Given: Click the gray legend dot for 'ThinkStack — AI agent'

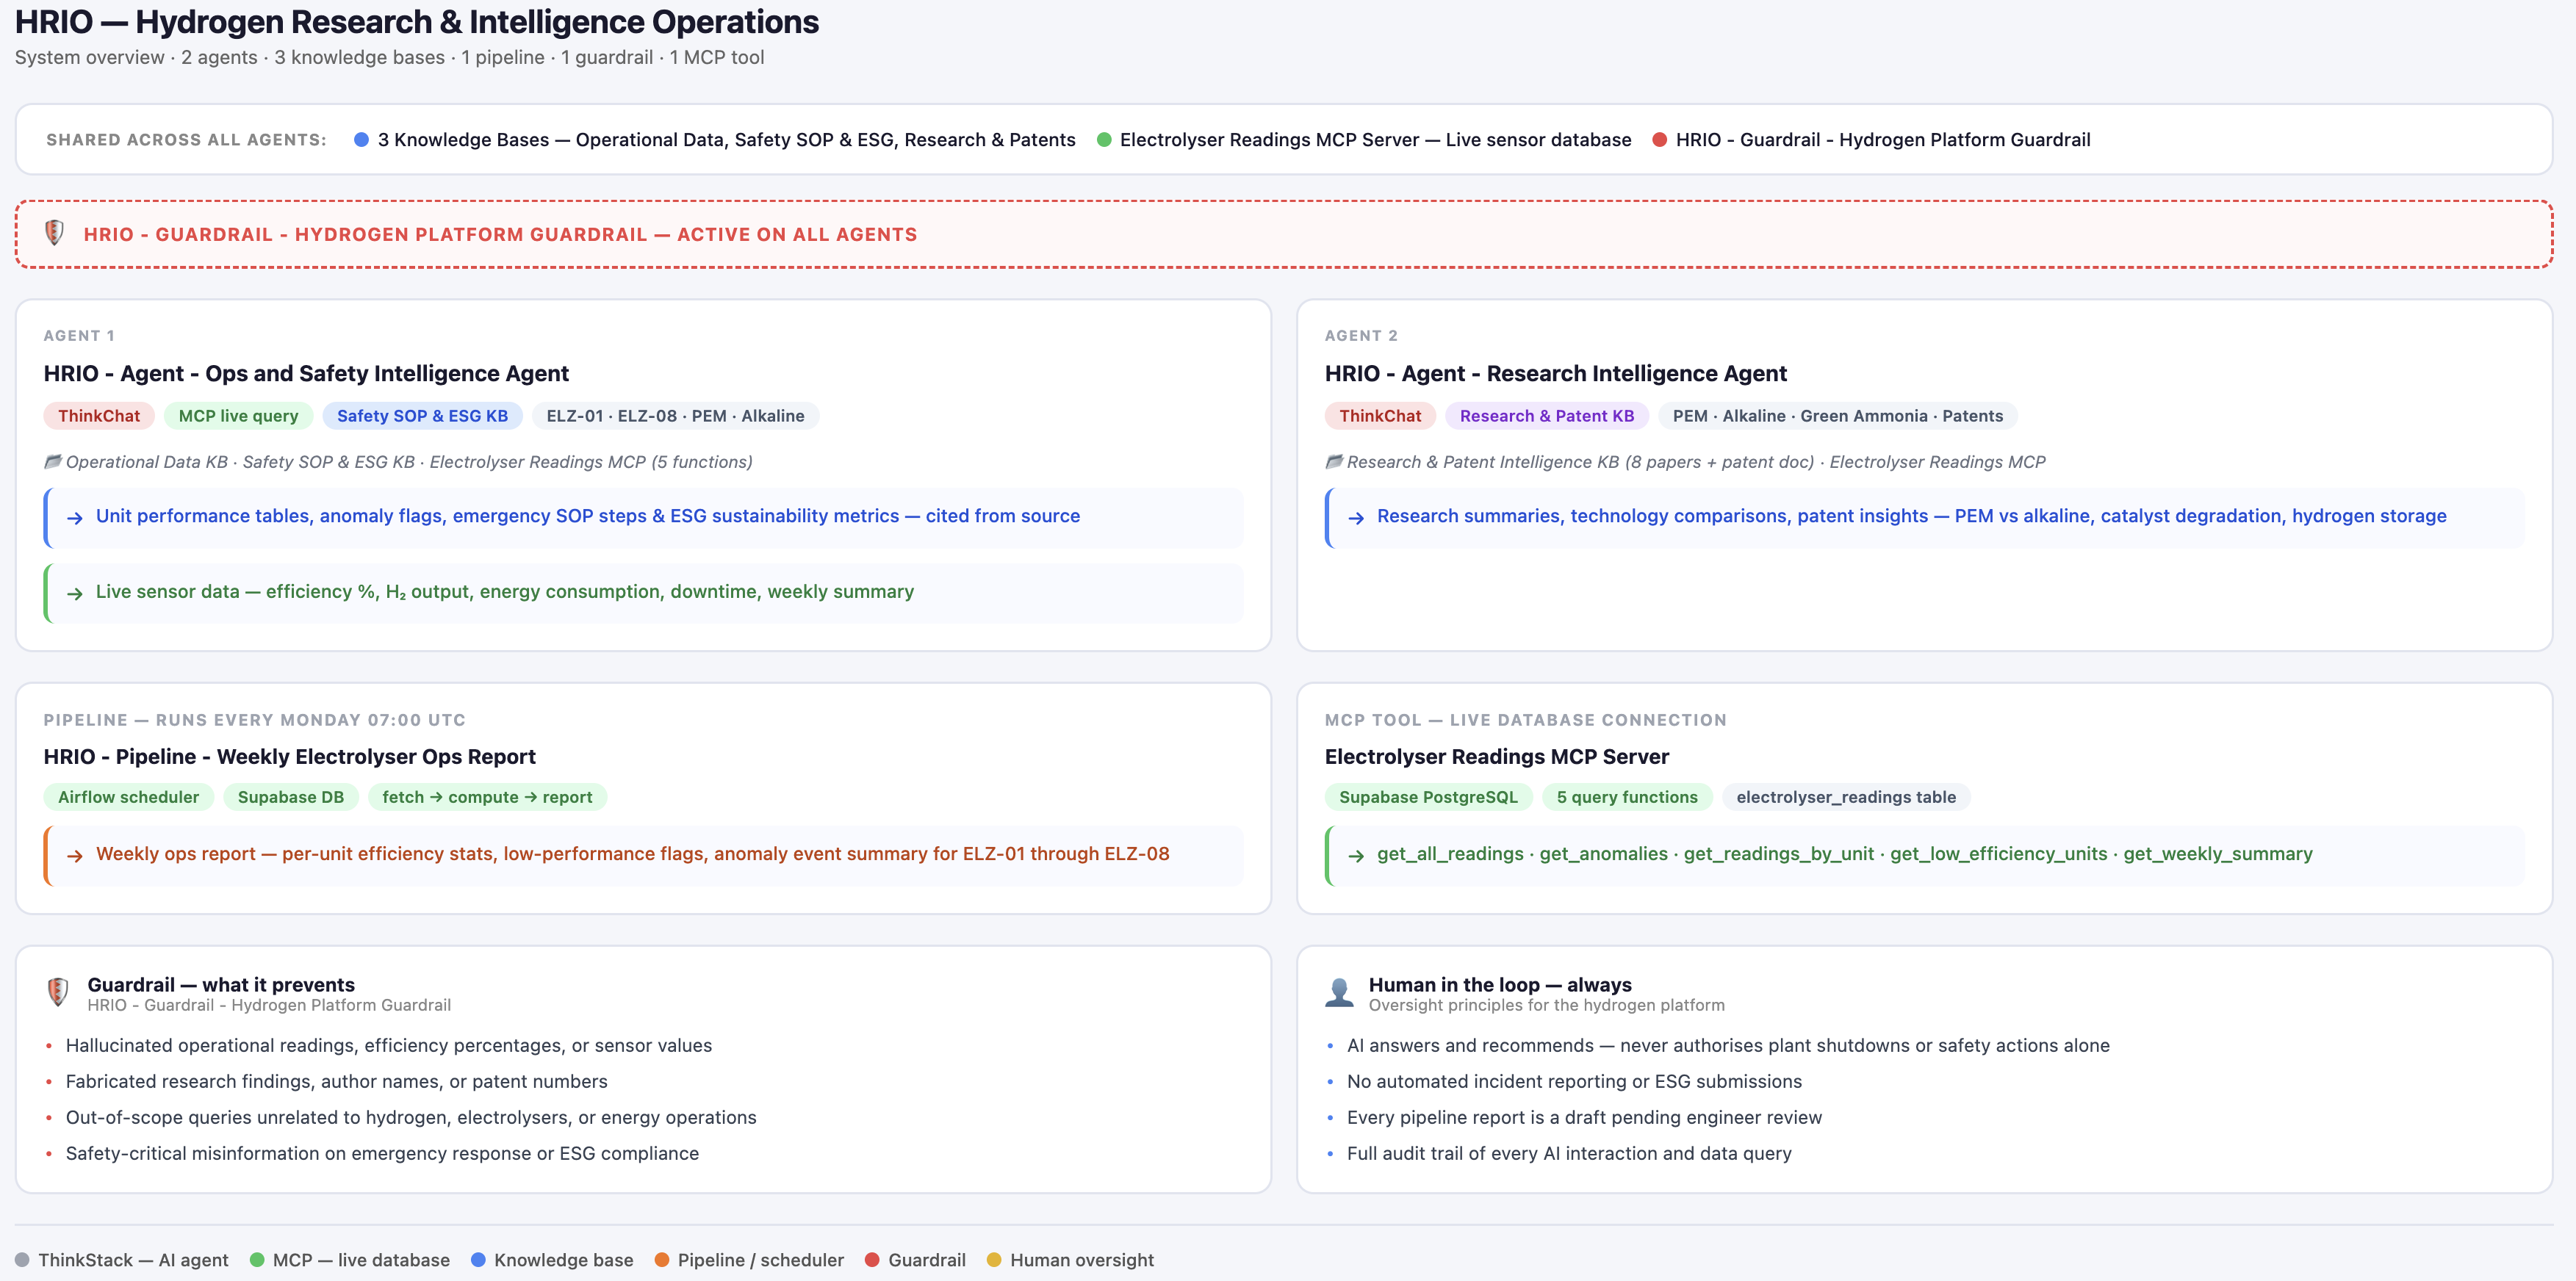Looking at the screenshot, I should pos(22,1260).
